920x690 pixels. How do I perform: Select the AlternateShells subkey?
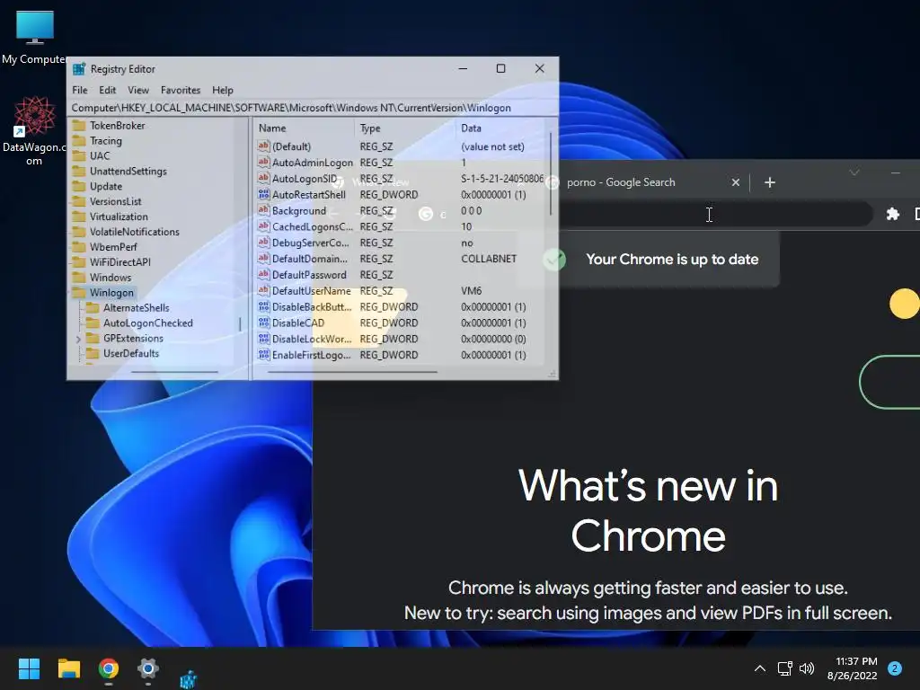pyautogui.click(x=137, y=308)
